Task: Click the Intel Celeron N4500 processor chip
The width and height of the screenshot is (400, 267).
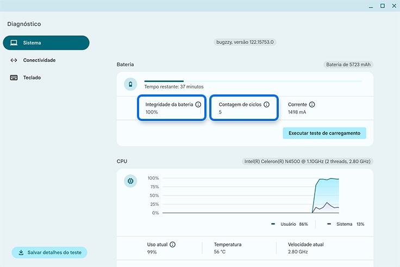Action: pos(308,161)
